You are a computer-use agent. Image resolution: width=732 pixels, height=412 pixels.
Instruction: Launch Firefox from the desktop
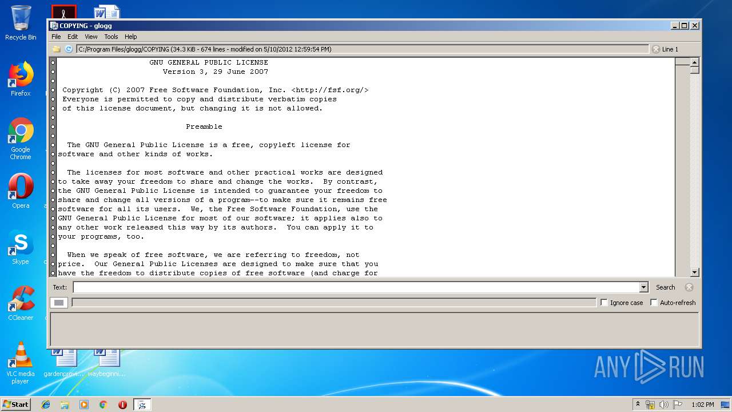click(21, 79)
